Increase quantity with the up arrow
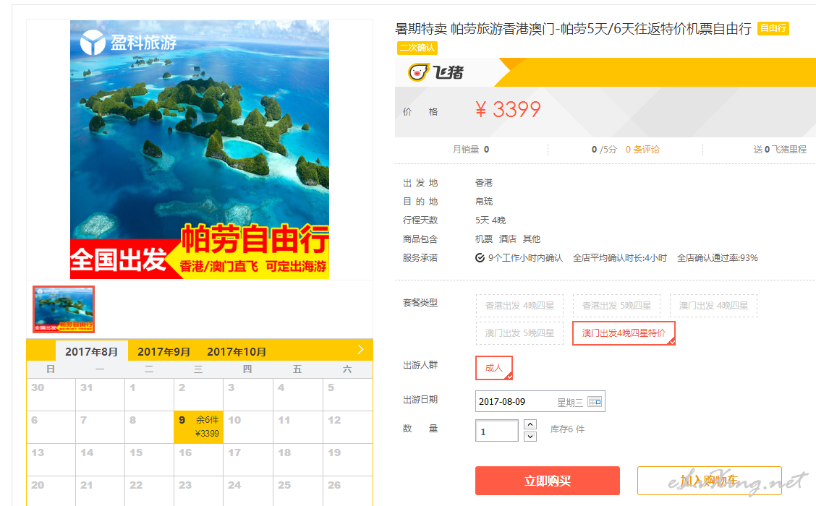 point(530,424)
